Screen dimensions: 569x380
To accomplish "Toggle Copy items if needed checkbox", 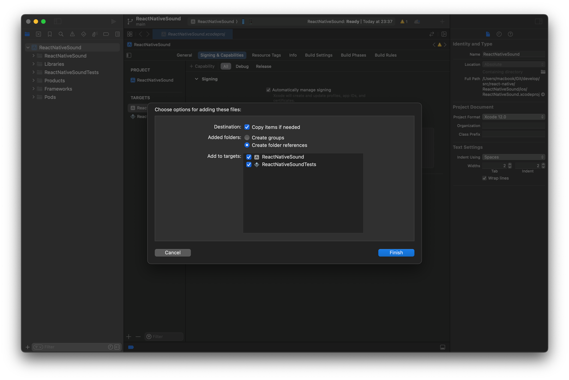I will pyautogui.click(x=247, y=127).
